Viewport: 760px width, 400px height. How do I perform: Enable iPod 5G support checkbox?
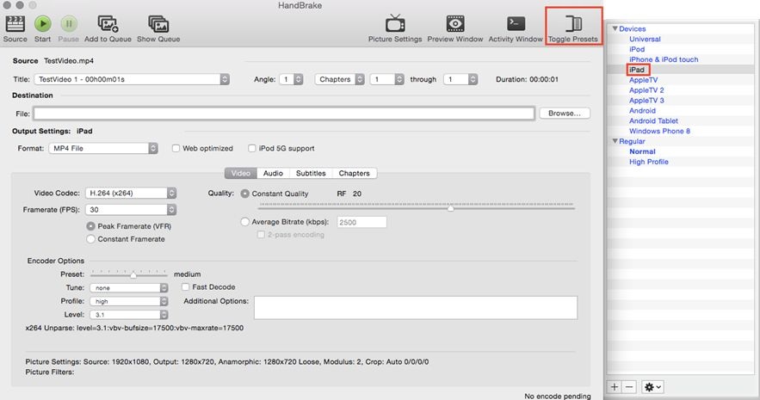pos(252,148)
